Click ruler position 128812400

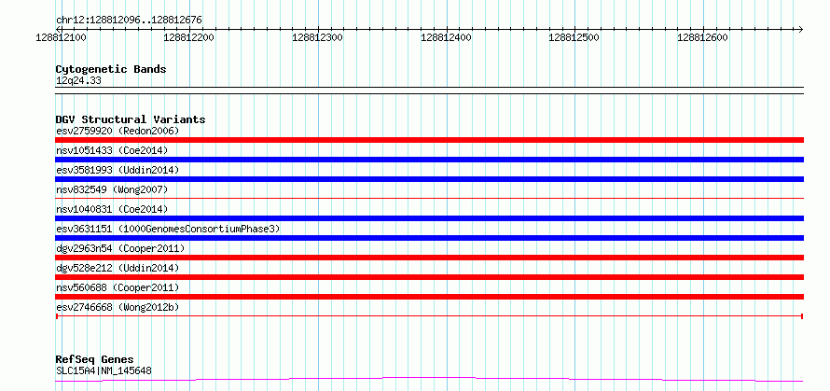(x=446, y=37)
